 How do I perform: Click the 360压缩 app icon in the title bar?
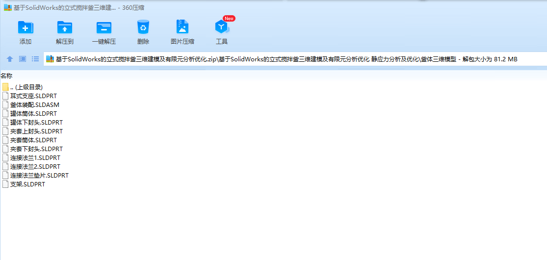(8, 8)
